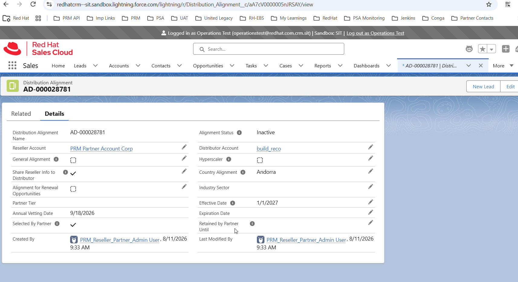This screenshot has height=282, width=518.
Task: Show Share Reseller Info help icon
Action: [x=65, y=172]
